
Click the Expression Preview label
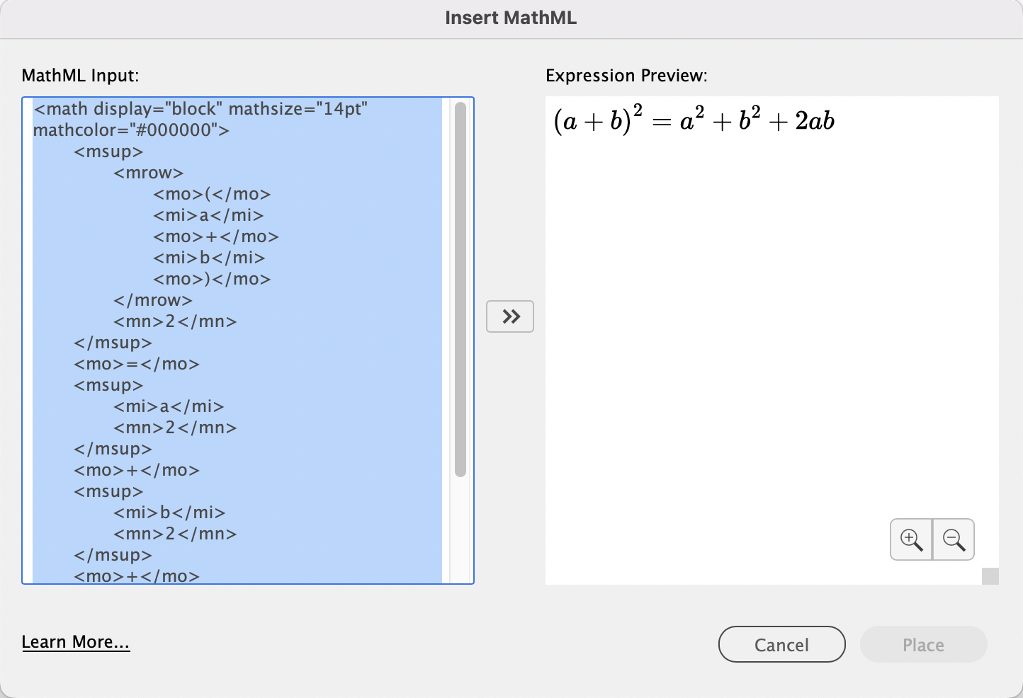tap(626, 76)
